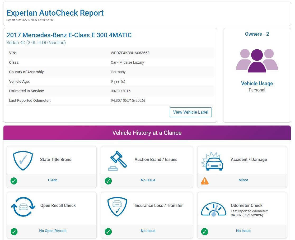Click the Last Reported Odometer: label
This screenshot has height=240, width=295.
pos(30,100)
